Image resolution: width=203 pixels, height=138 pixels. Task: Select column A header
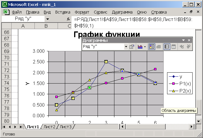pos(23,26)
